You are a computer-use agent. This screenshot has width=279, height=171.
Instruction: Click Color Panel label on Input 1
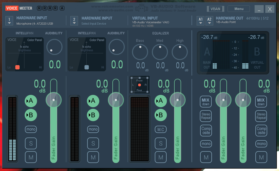(x=35, y=40)
